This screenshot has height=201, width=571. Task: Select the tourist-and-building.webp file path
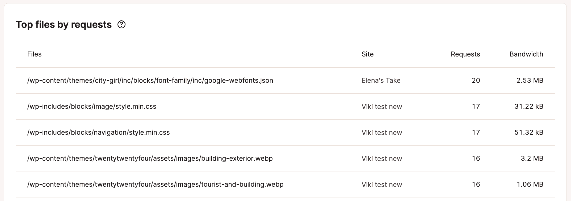pos(155,184)
